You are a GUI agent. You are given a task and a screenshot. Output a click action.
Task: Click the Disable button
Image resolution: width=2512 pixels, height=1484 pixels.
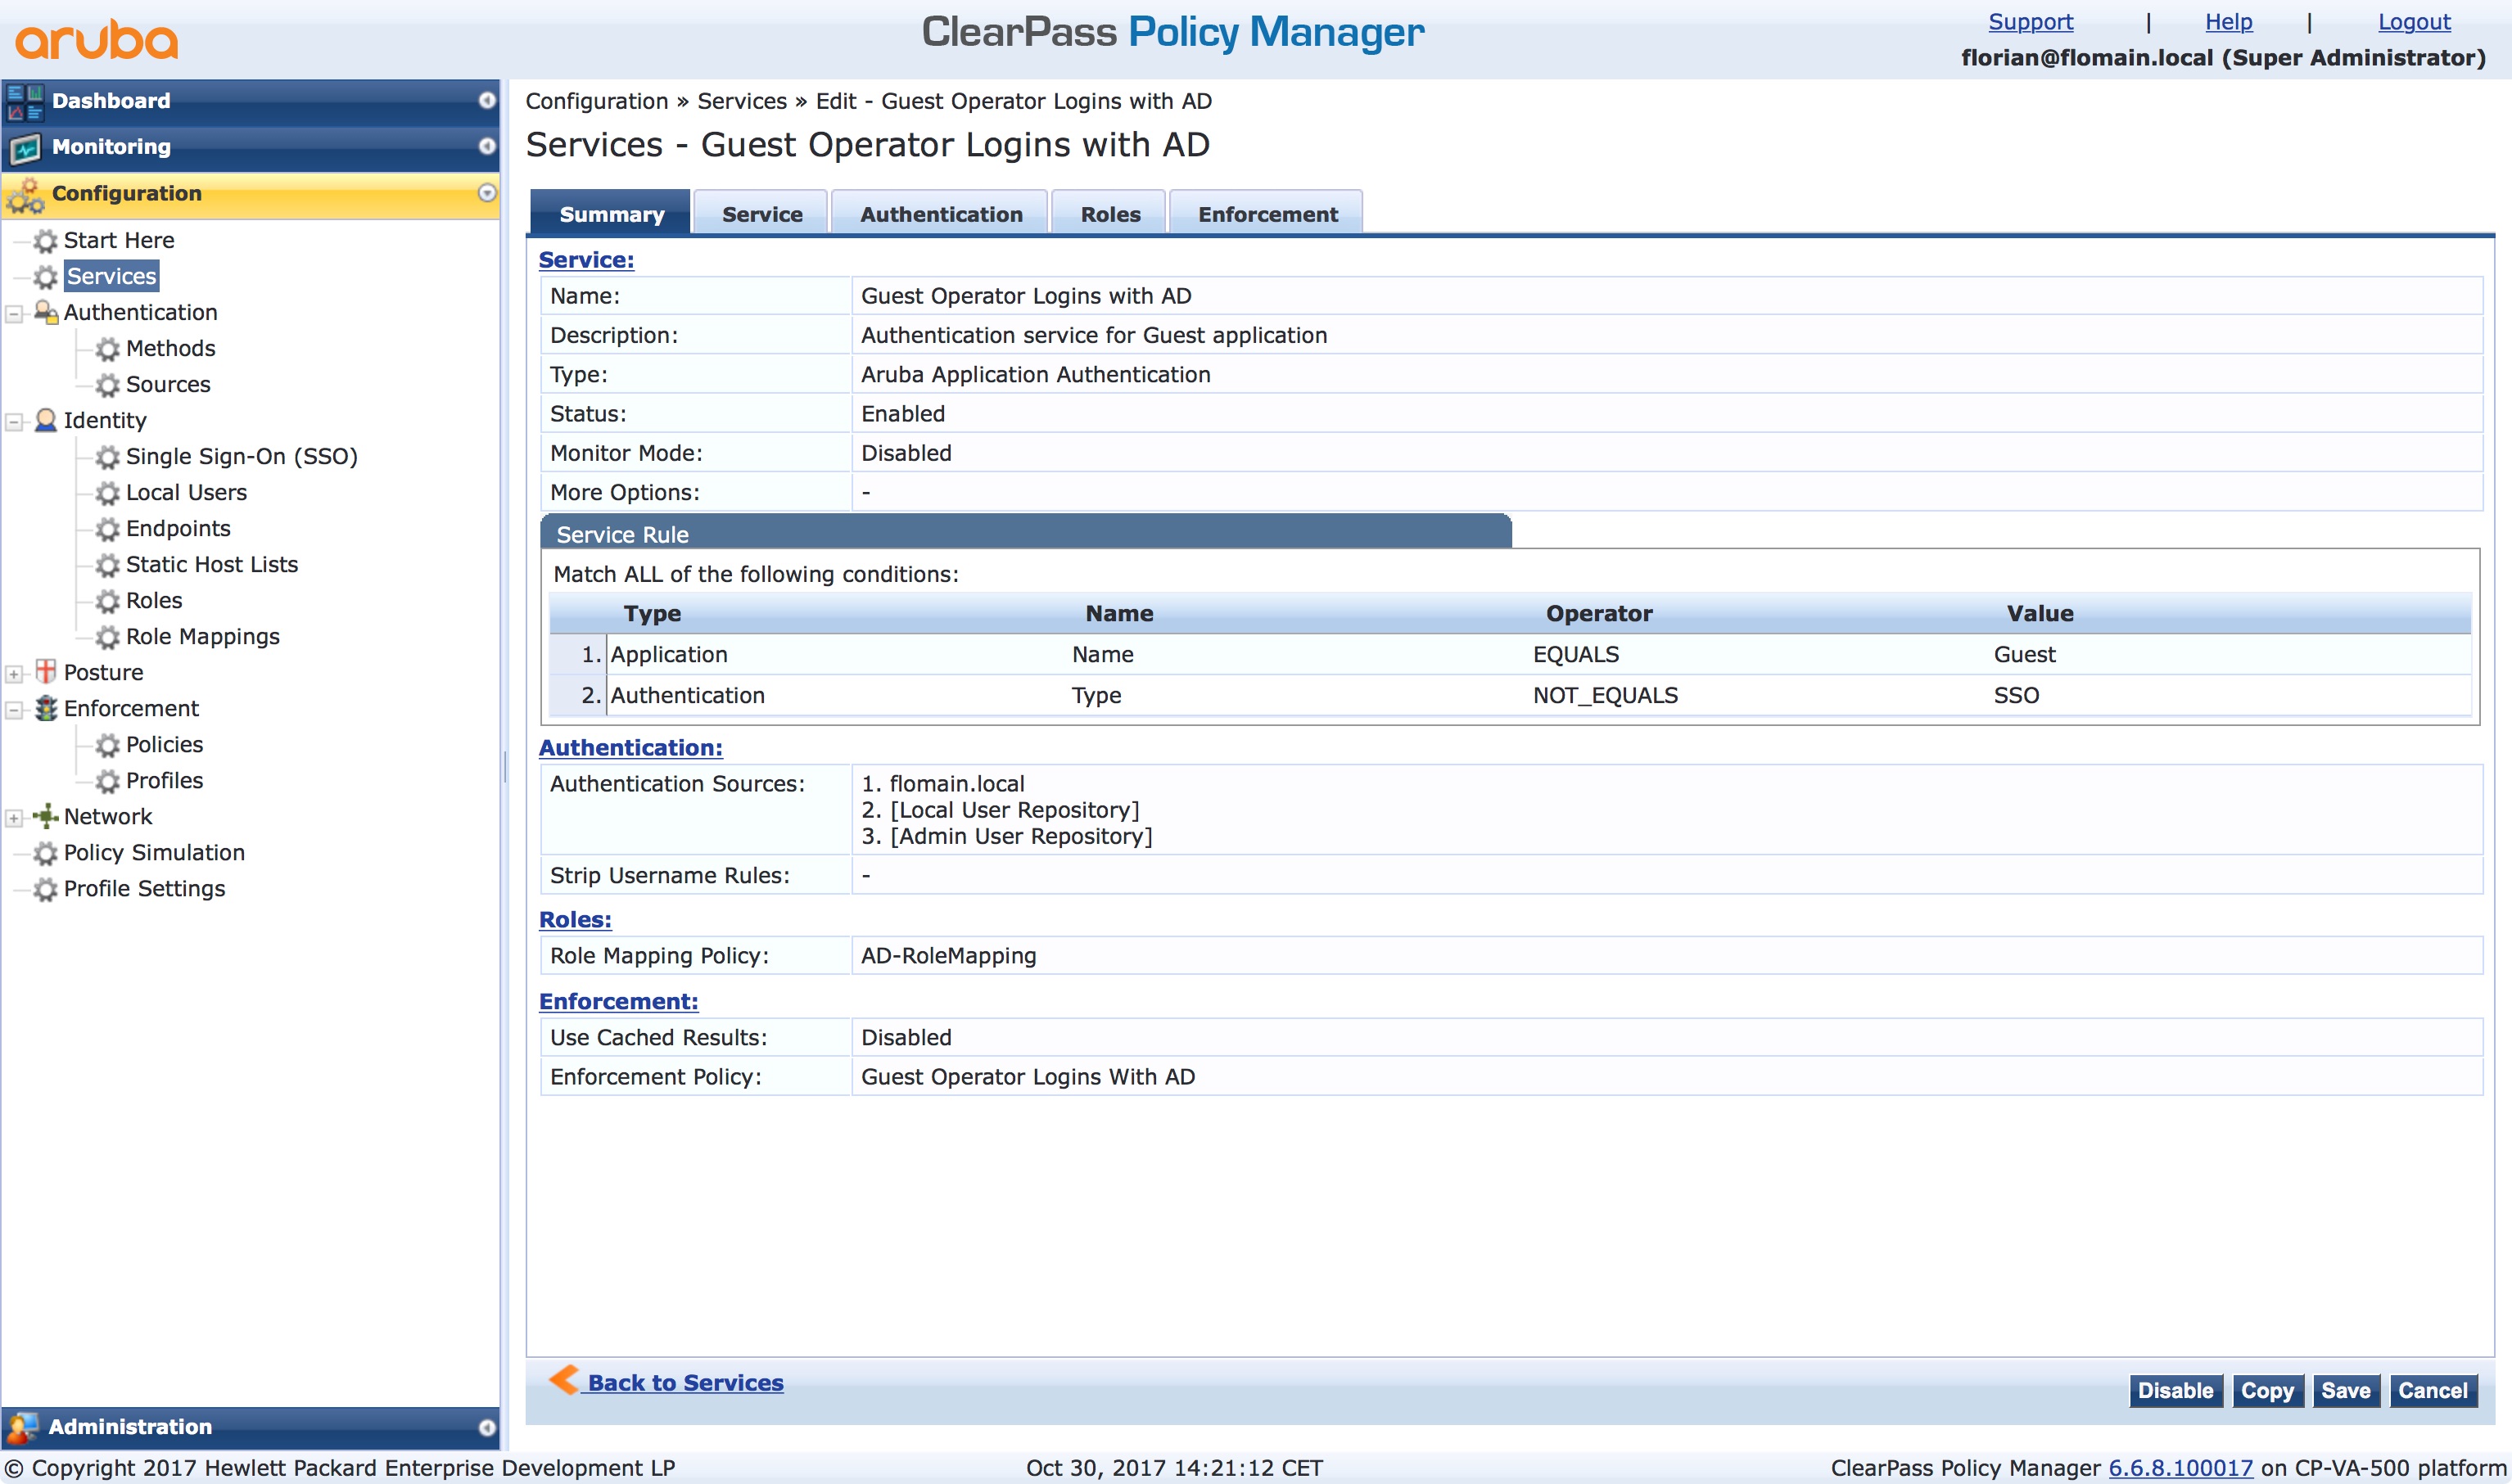(2175, 1390)
